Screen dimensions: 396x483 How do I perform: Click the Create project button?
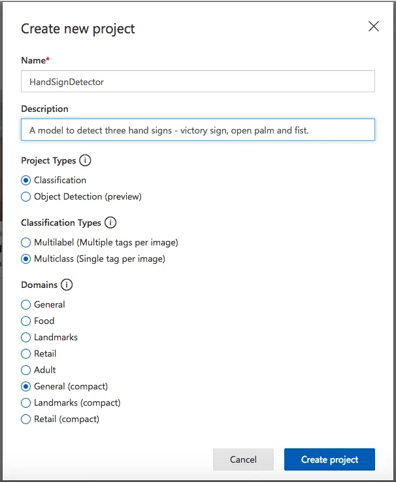tap(329, 459)
